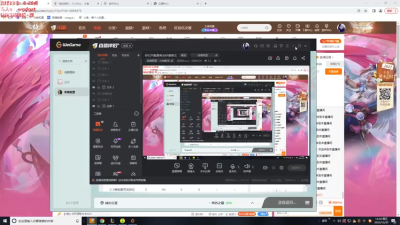Go to 鱼吧 in Douyu navigation
The width and height of the screenshot is (400, 225).
(162, 28)
